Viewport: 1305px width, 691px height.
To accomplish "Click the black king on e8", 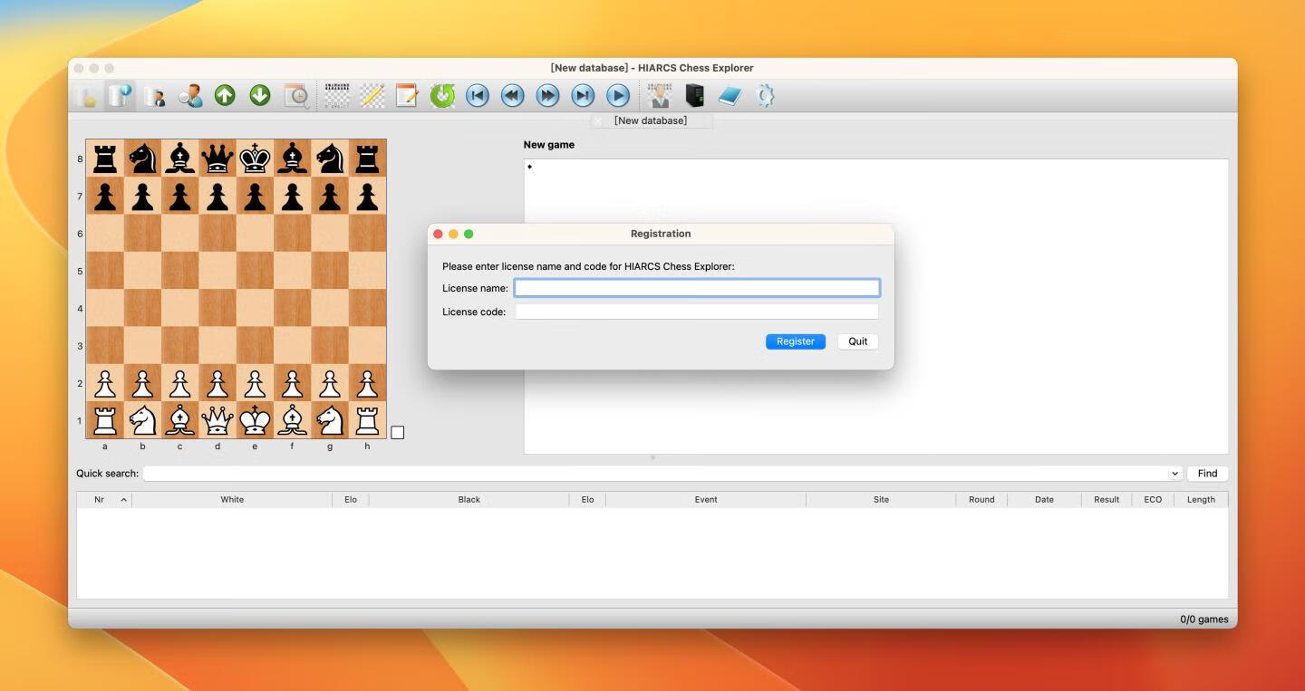I will (255, 158).
